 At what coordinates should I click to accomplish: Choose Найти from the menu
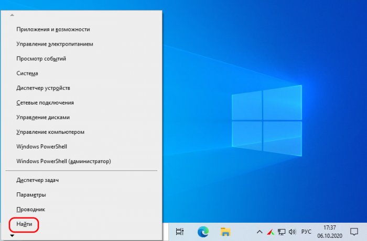(x=81, y=224)
